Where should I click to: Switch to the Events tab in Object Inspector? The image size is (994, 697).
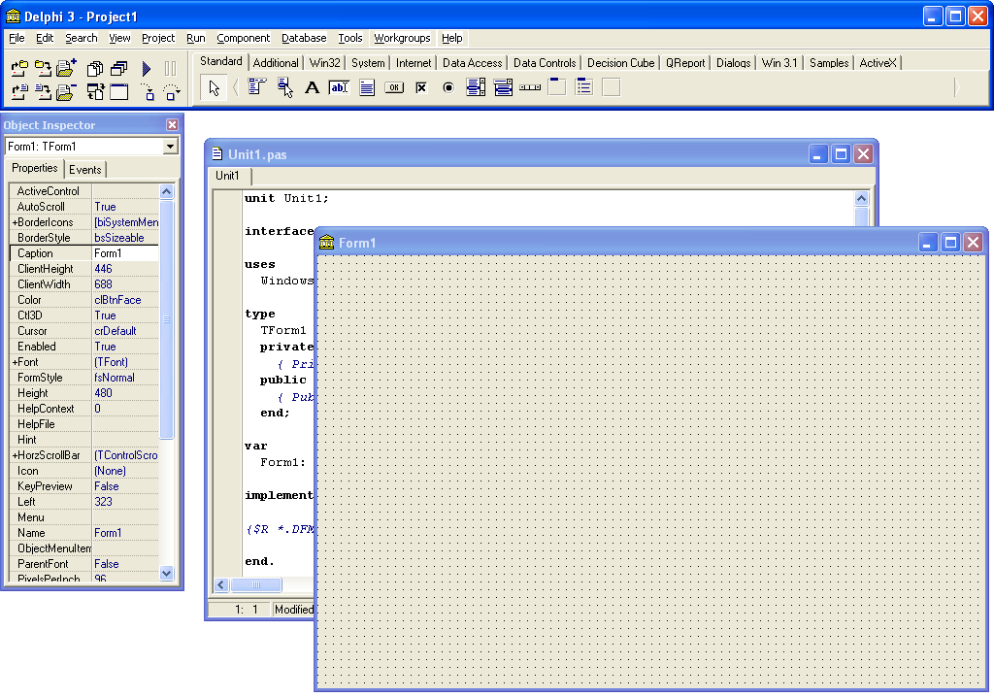tap(85, 169)
